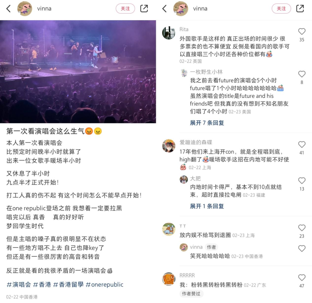View Rita's profile picture

point(169,33)
